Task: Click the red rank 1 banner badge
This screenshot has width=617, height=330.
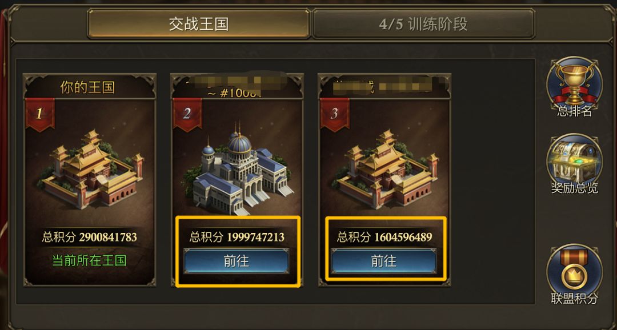Action: click(40, 114)
